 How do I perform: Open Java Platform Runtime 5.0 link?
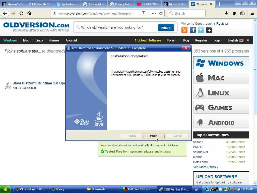click(39, 83)
